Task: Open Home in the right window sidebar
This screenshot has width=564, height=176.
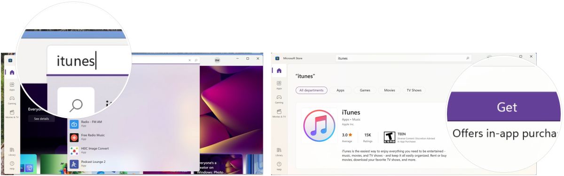Action: pyautogui.click(x=279, y=71)
